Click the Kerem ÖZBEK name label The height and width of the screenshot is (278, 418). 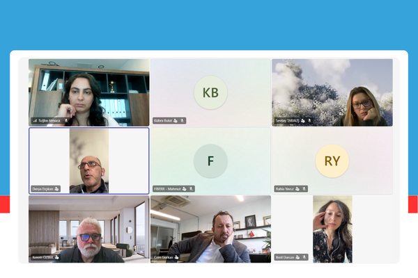coord(42,257)
